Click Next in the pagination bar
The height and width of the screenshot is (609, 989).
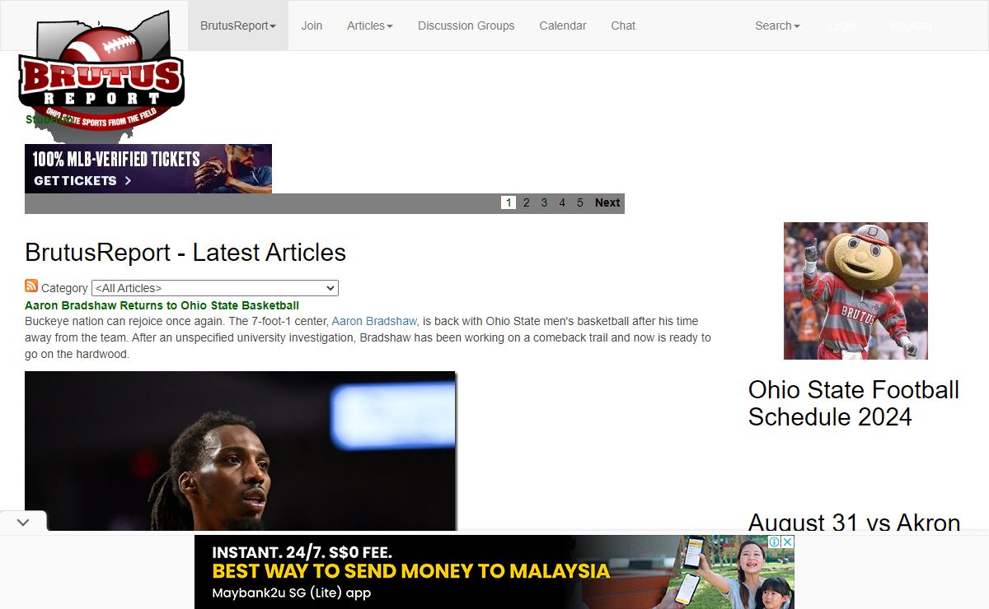pyautogui.click(x=607, y=202)
